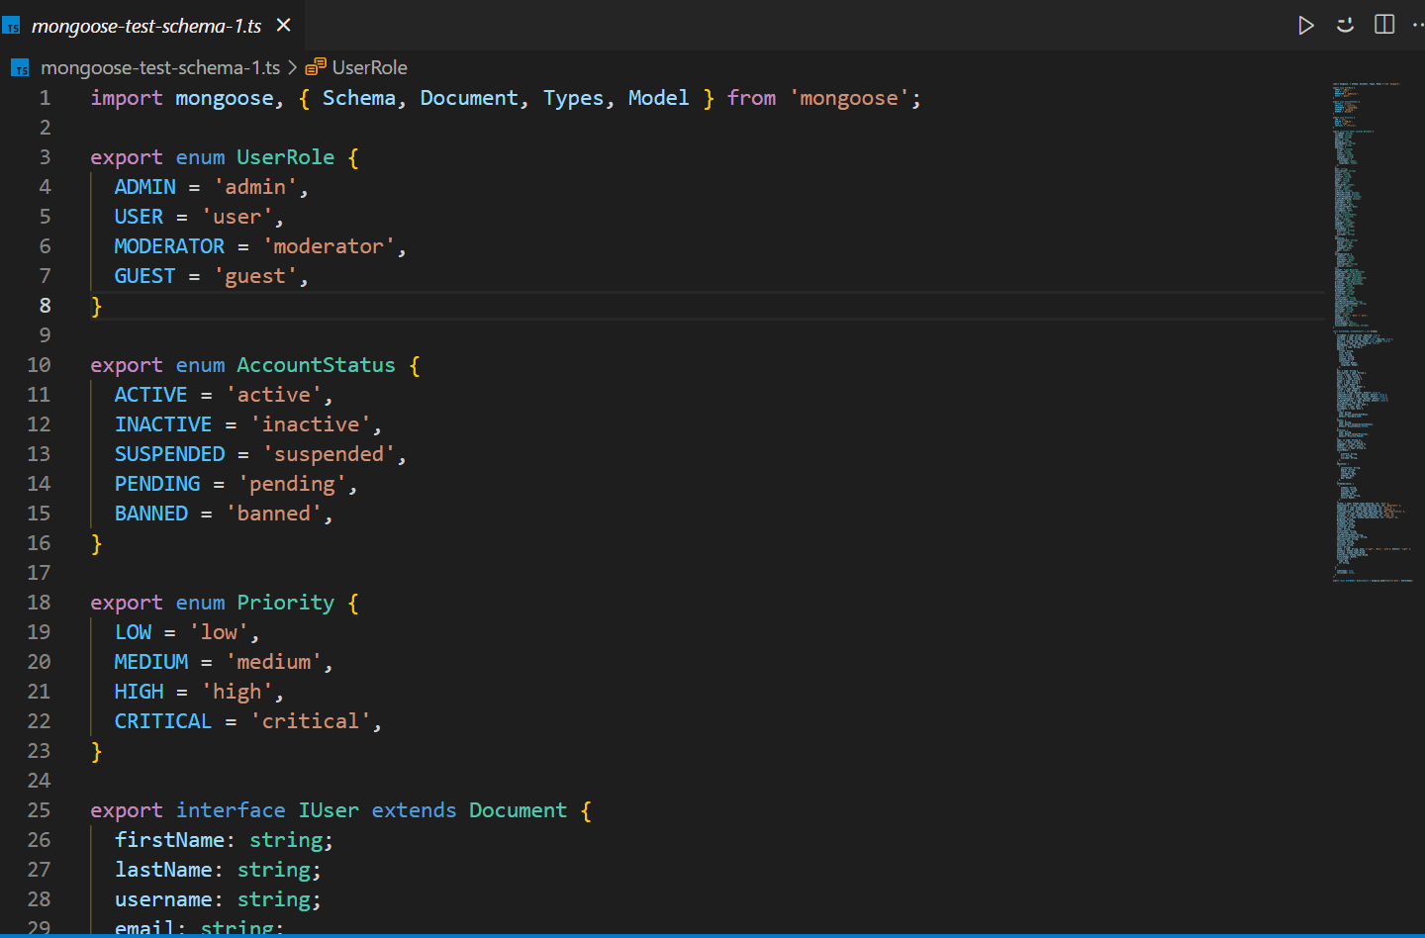Click the enum name UserRole on line 3

[x=286, y=157]
